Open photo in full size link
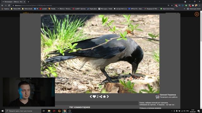 click(150, 108)
